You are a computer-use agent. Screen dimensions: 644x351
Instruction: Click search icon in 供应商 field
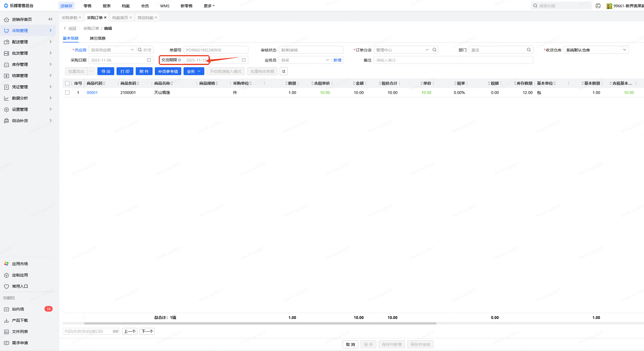click(140, 50)
